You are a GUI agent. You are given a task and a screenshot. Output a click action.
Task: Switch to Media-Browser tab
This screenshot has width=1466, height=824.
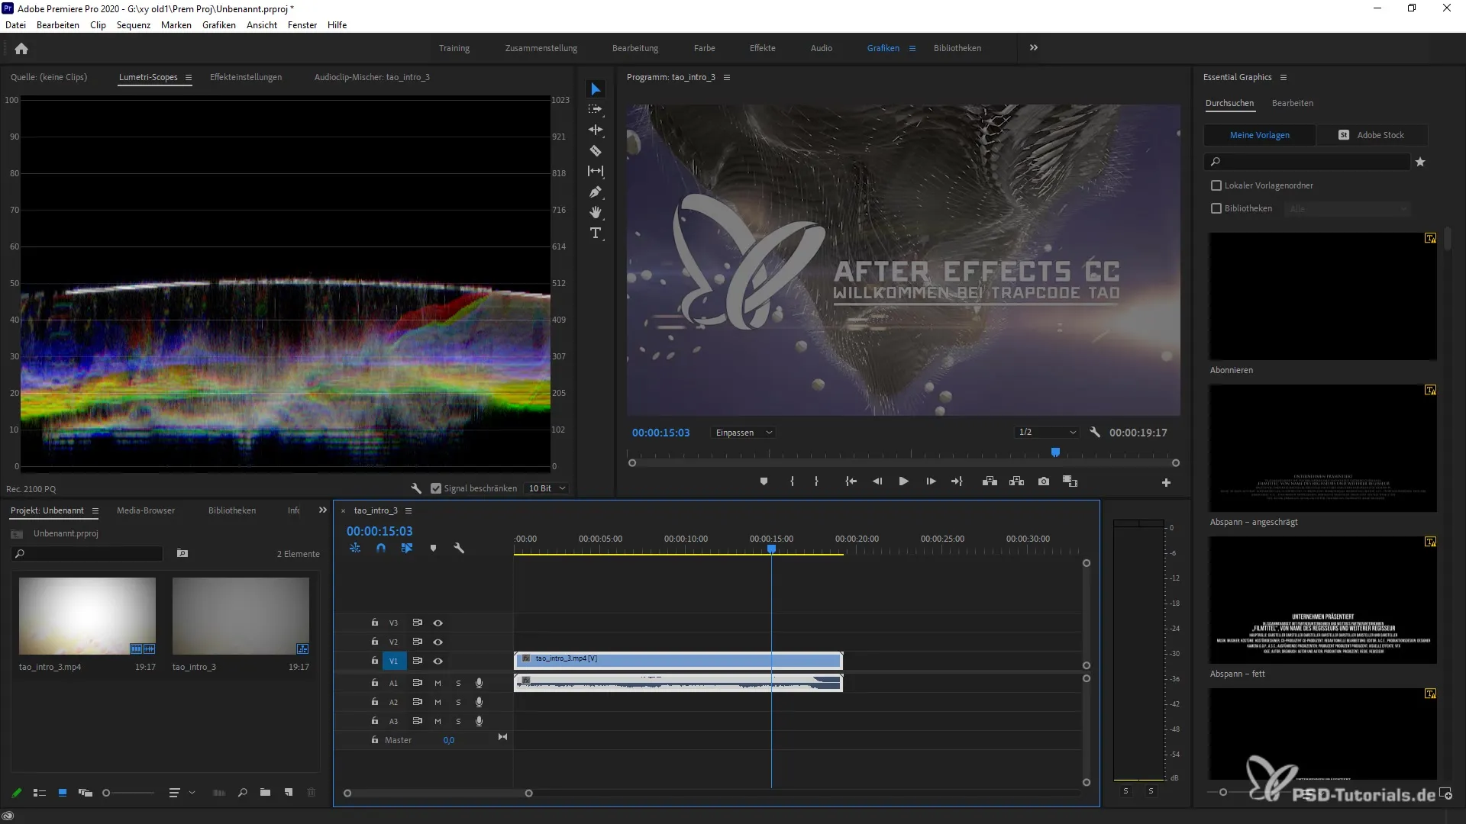(146, 510)
